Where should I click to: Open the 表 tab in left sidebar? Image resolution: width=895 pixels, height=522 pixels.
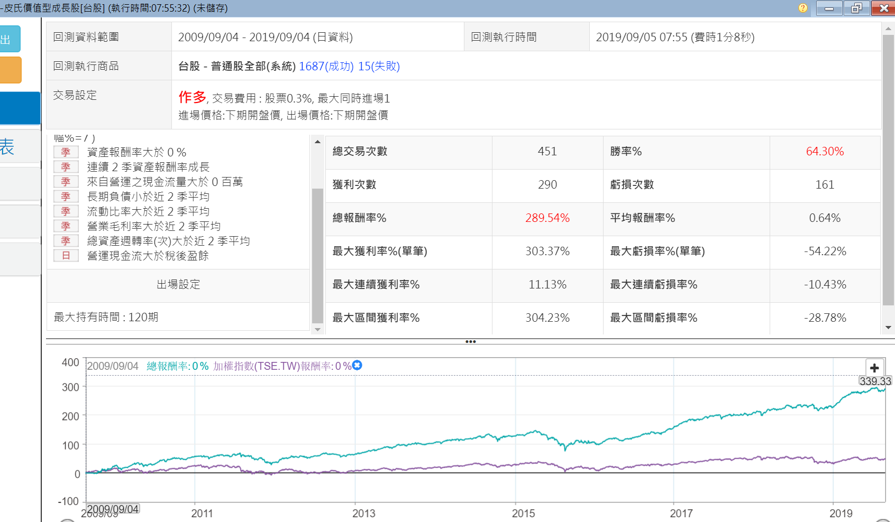[x=16, y=146]
